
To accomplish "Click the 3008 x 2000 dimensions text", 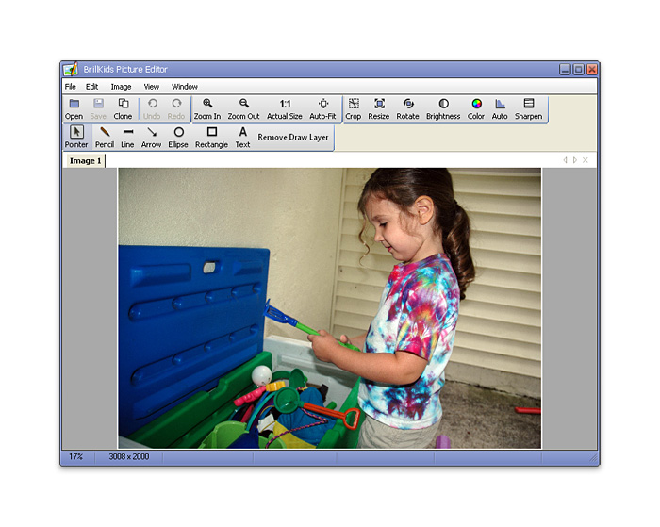I will click(129, 456).
